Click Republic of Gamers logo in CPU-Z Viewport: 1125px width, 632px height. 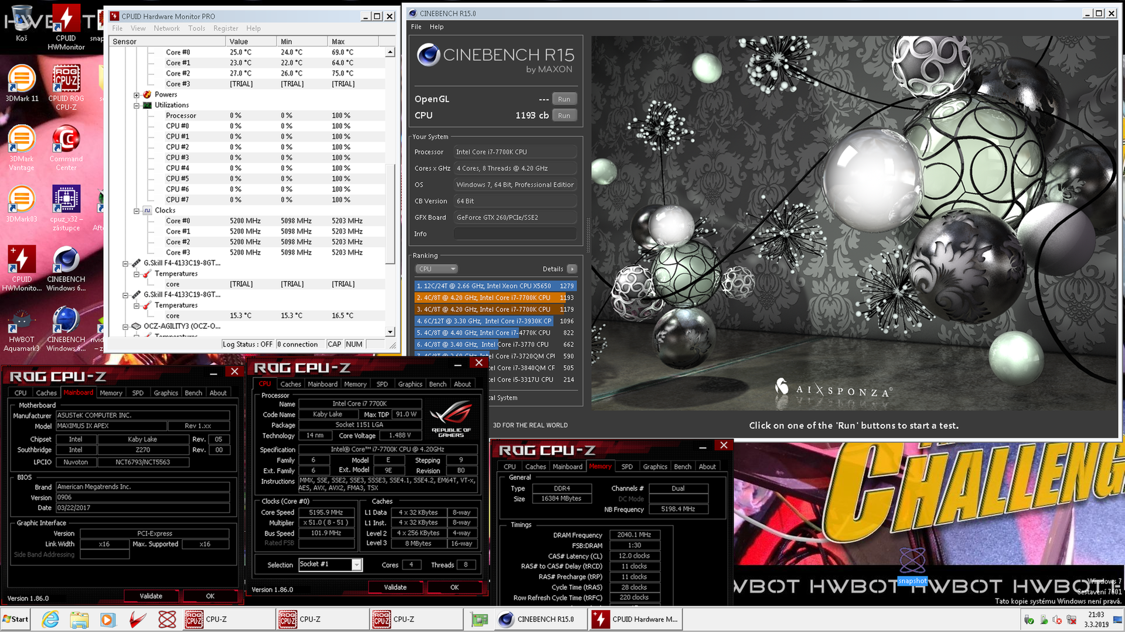[x=451, y=419]
